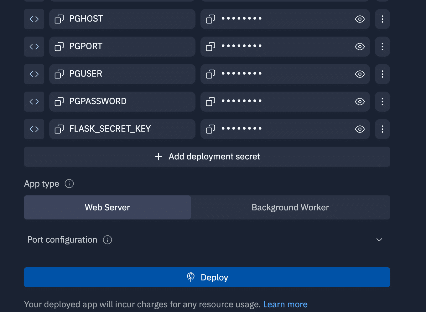This screenshot has width=426, height=312.
Task: Open the Learn more link
Action: point(285,304)
